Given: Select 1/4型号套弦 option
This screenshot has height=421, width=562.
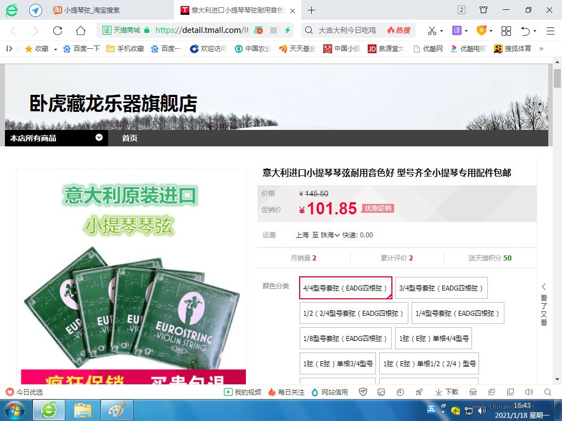Looking at the screenshot, I should 458,313.
